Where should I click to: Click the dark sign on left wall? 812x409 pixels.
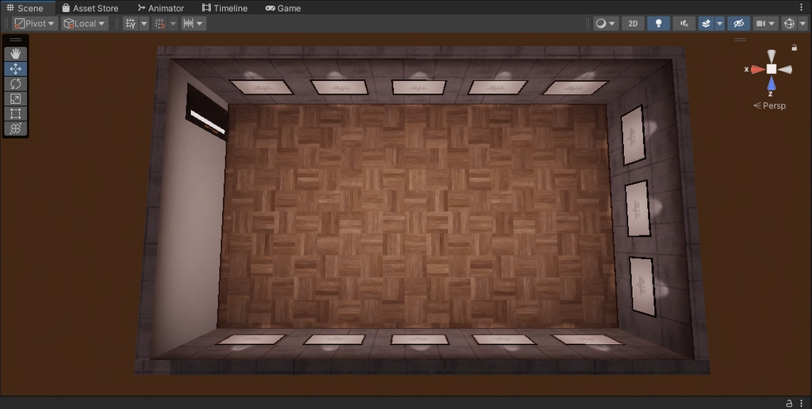tap(207, 112)
